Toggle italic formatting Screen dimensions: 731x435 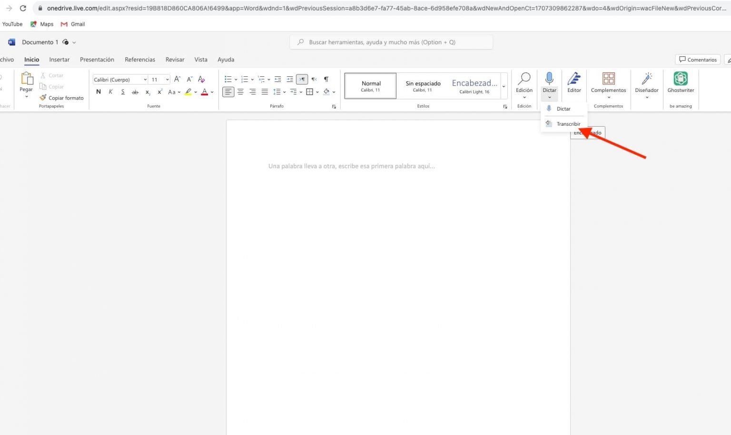(110, 91)
